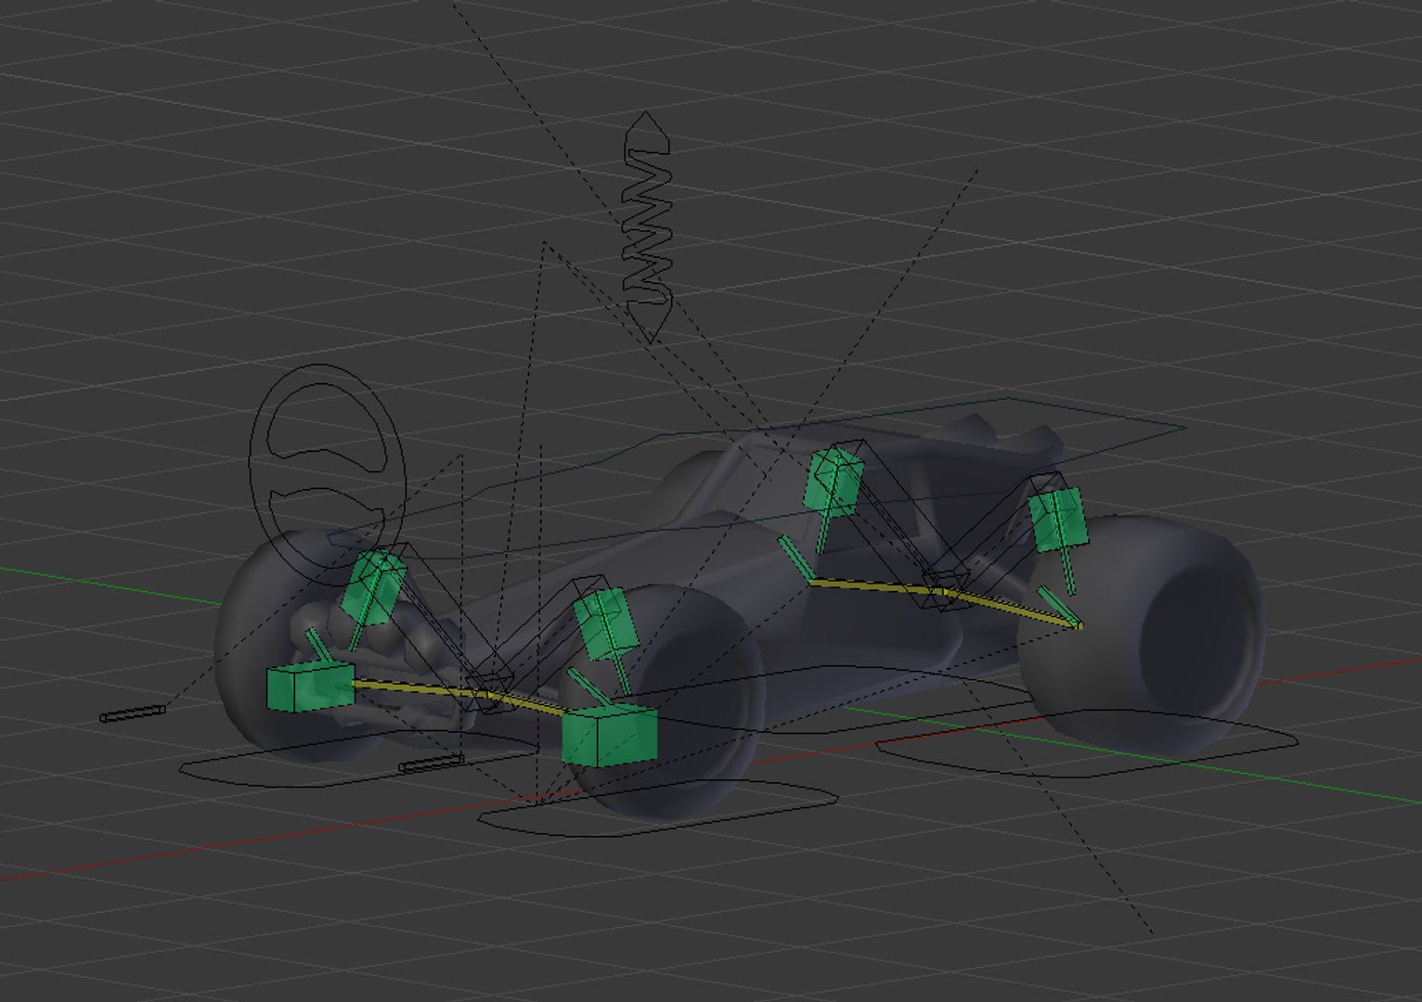This screenshot has height=1002, width=1422.
Task: Select green cube controller on nearest front wheel
Action: (609, 736)
